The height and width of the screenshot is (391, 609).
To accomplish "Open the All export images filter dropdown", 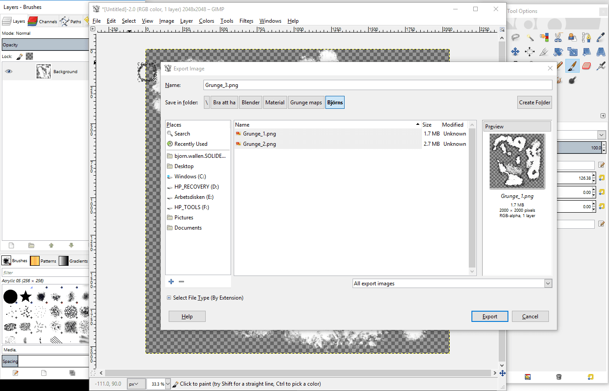I will [452, 283].
